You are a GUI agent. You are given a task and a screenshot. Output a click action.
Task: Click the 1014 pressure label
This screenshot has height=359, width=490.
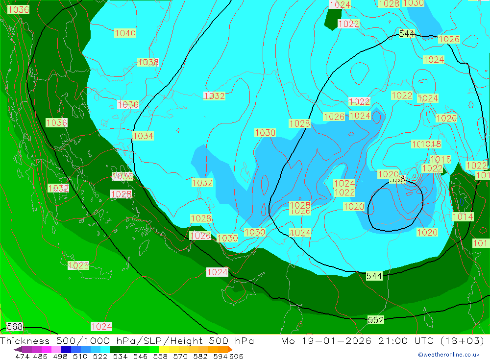point(463,216)
